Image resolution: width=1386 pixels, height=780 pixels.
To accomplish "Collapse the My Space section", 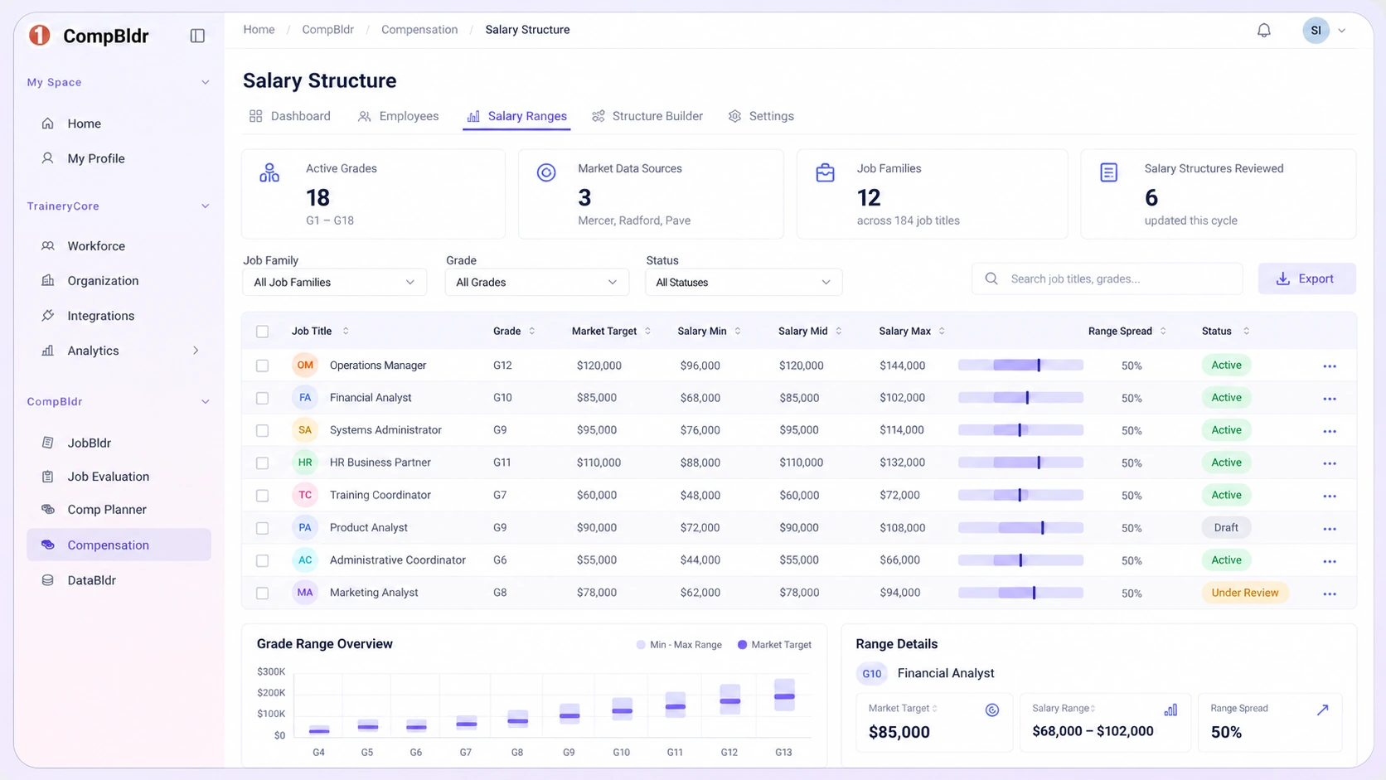I will [205, 82].
